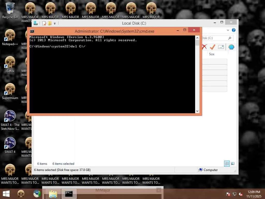Minimize the Local Disk (C:) window

[x=215, y=22]
